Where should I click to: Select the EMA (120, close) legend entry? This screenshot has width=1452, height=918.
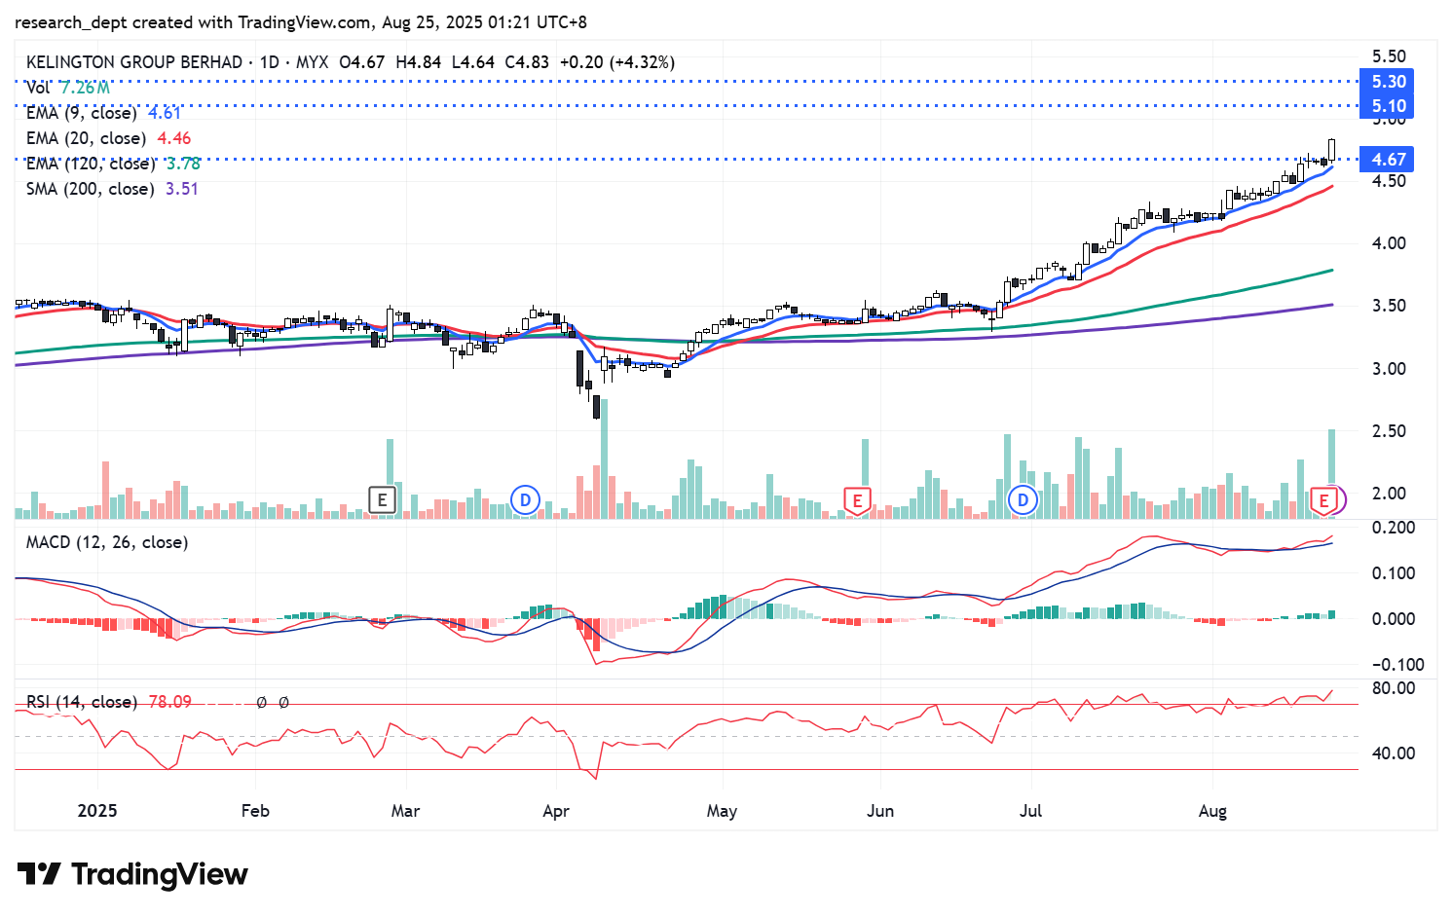tap(113, 164)
